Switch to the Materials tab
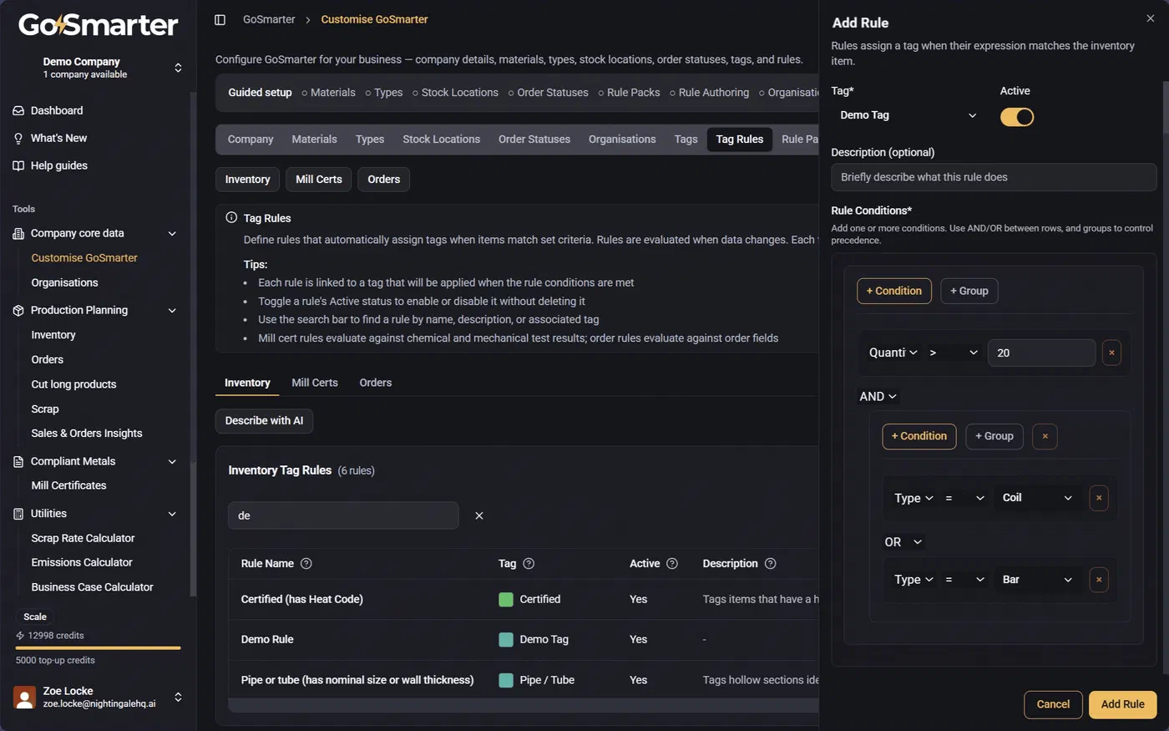Viewport: 1169px width, 731px height. 315,140
